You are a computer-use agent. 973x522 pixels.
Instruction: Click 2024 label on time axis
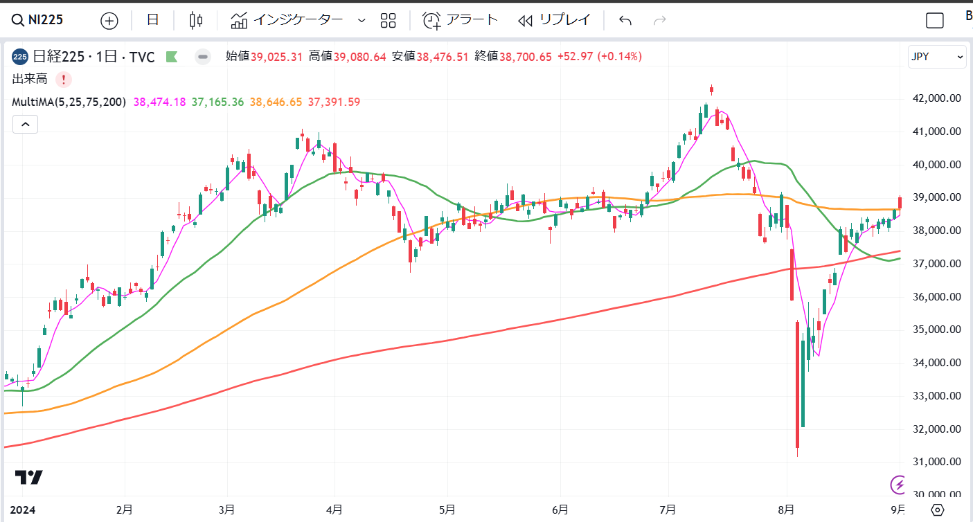tap(22, 510)
